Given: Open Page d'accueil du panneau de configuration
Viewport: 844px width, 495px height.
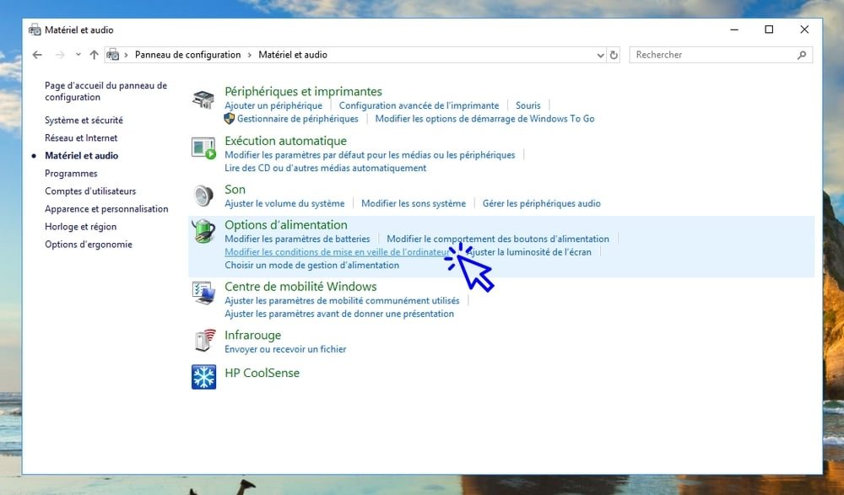Looking at the screenshot, I should coord(106,91).
